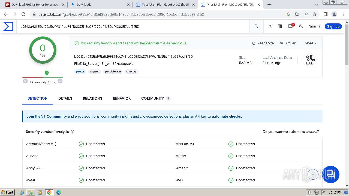Viewport: 349px width, 196px height.
Task: Click the search magnifier icon
Action: pyautogui.click(x=256, y=26)
